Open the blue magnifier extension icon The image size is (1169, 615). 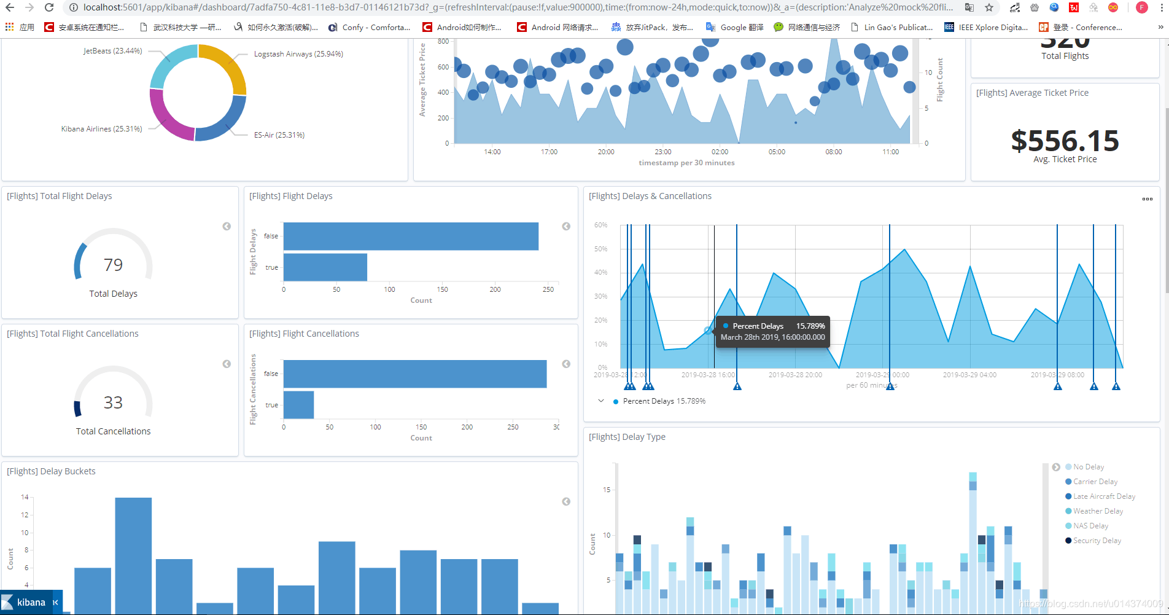[x=1054, y=7]
